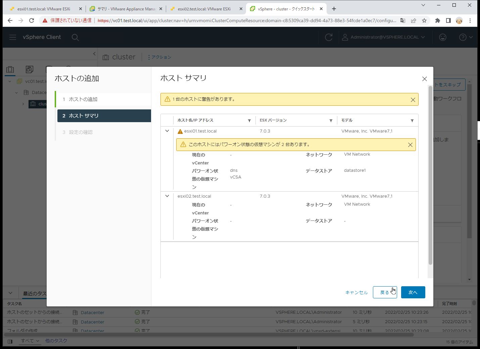Expand the cluster tree node

pyautogui.click(x=23, y=104)
